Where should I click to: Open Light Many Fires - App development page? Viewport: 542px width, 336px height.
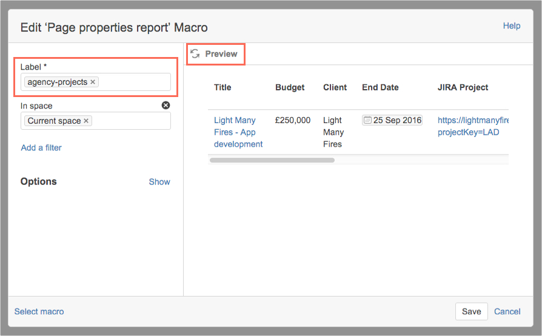[238, 132]
